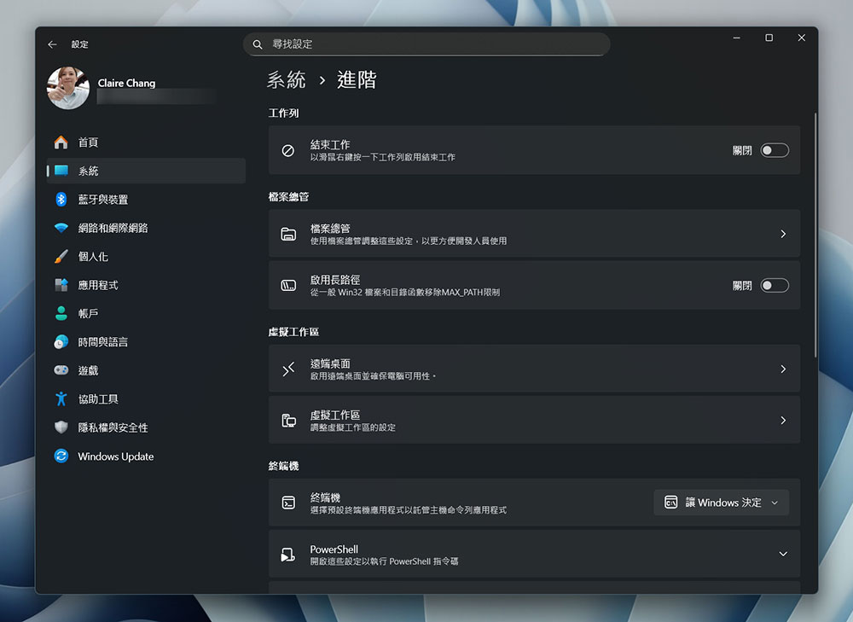
Task: Open 檔案總管 settings via chevron
Action: point(783,234)
